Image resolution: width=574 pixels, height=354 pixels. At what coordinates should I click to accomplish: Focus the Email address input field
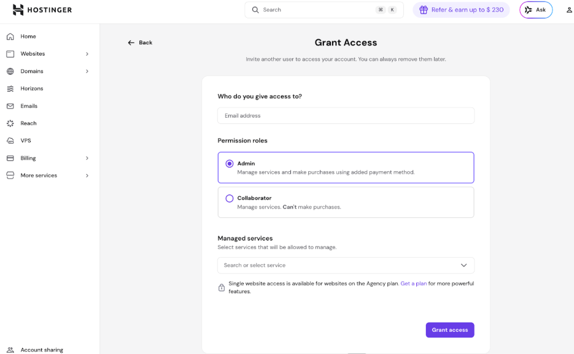[x=346, y=115]
